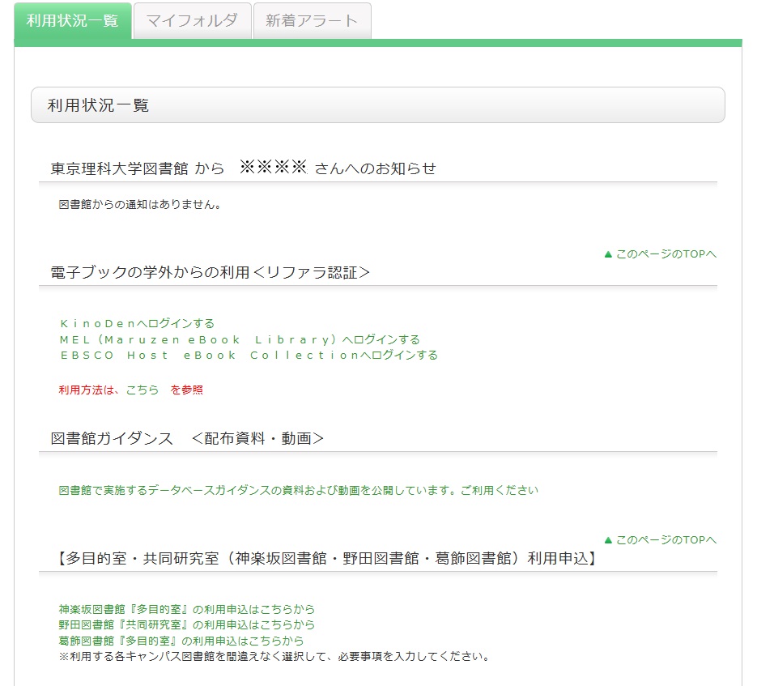Viewport: 757px width, 686px height.
Task: Click the 東京理科大学図書館 notification heading
Action: pyautogui.click(x=244, y=168)
